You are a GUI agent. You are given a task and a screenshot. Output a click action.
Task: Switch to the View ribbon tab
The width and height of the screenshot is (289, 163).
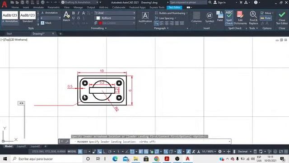click(66, 7)
